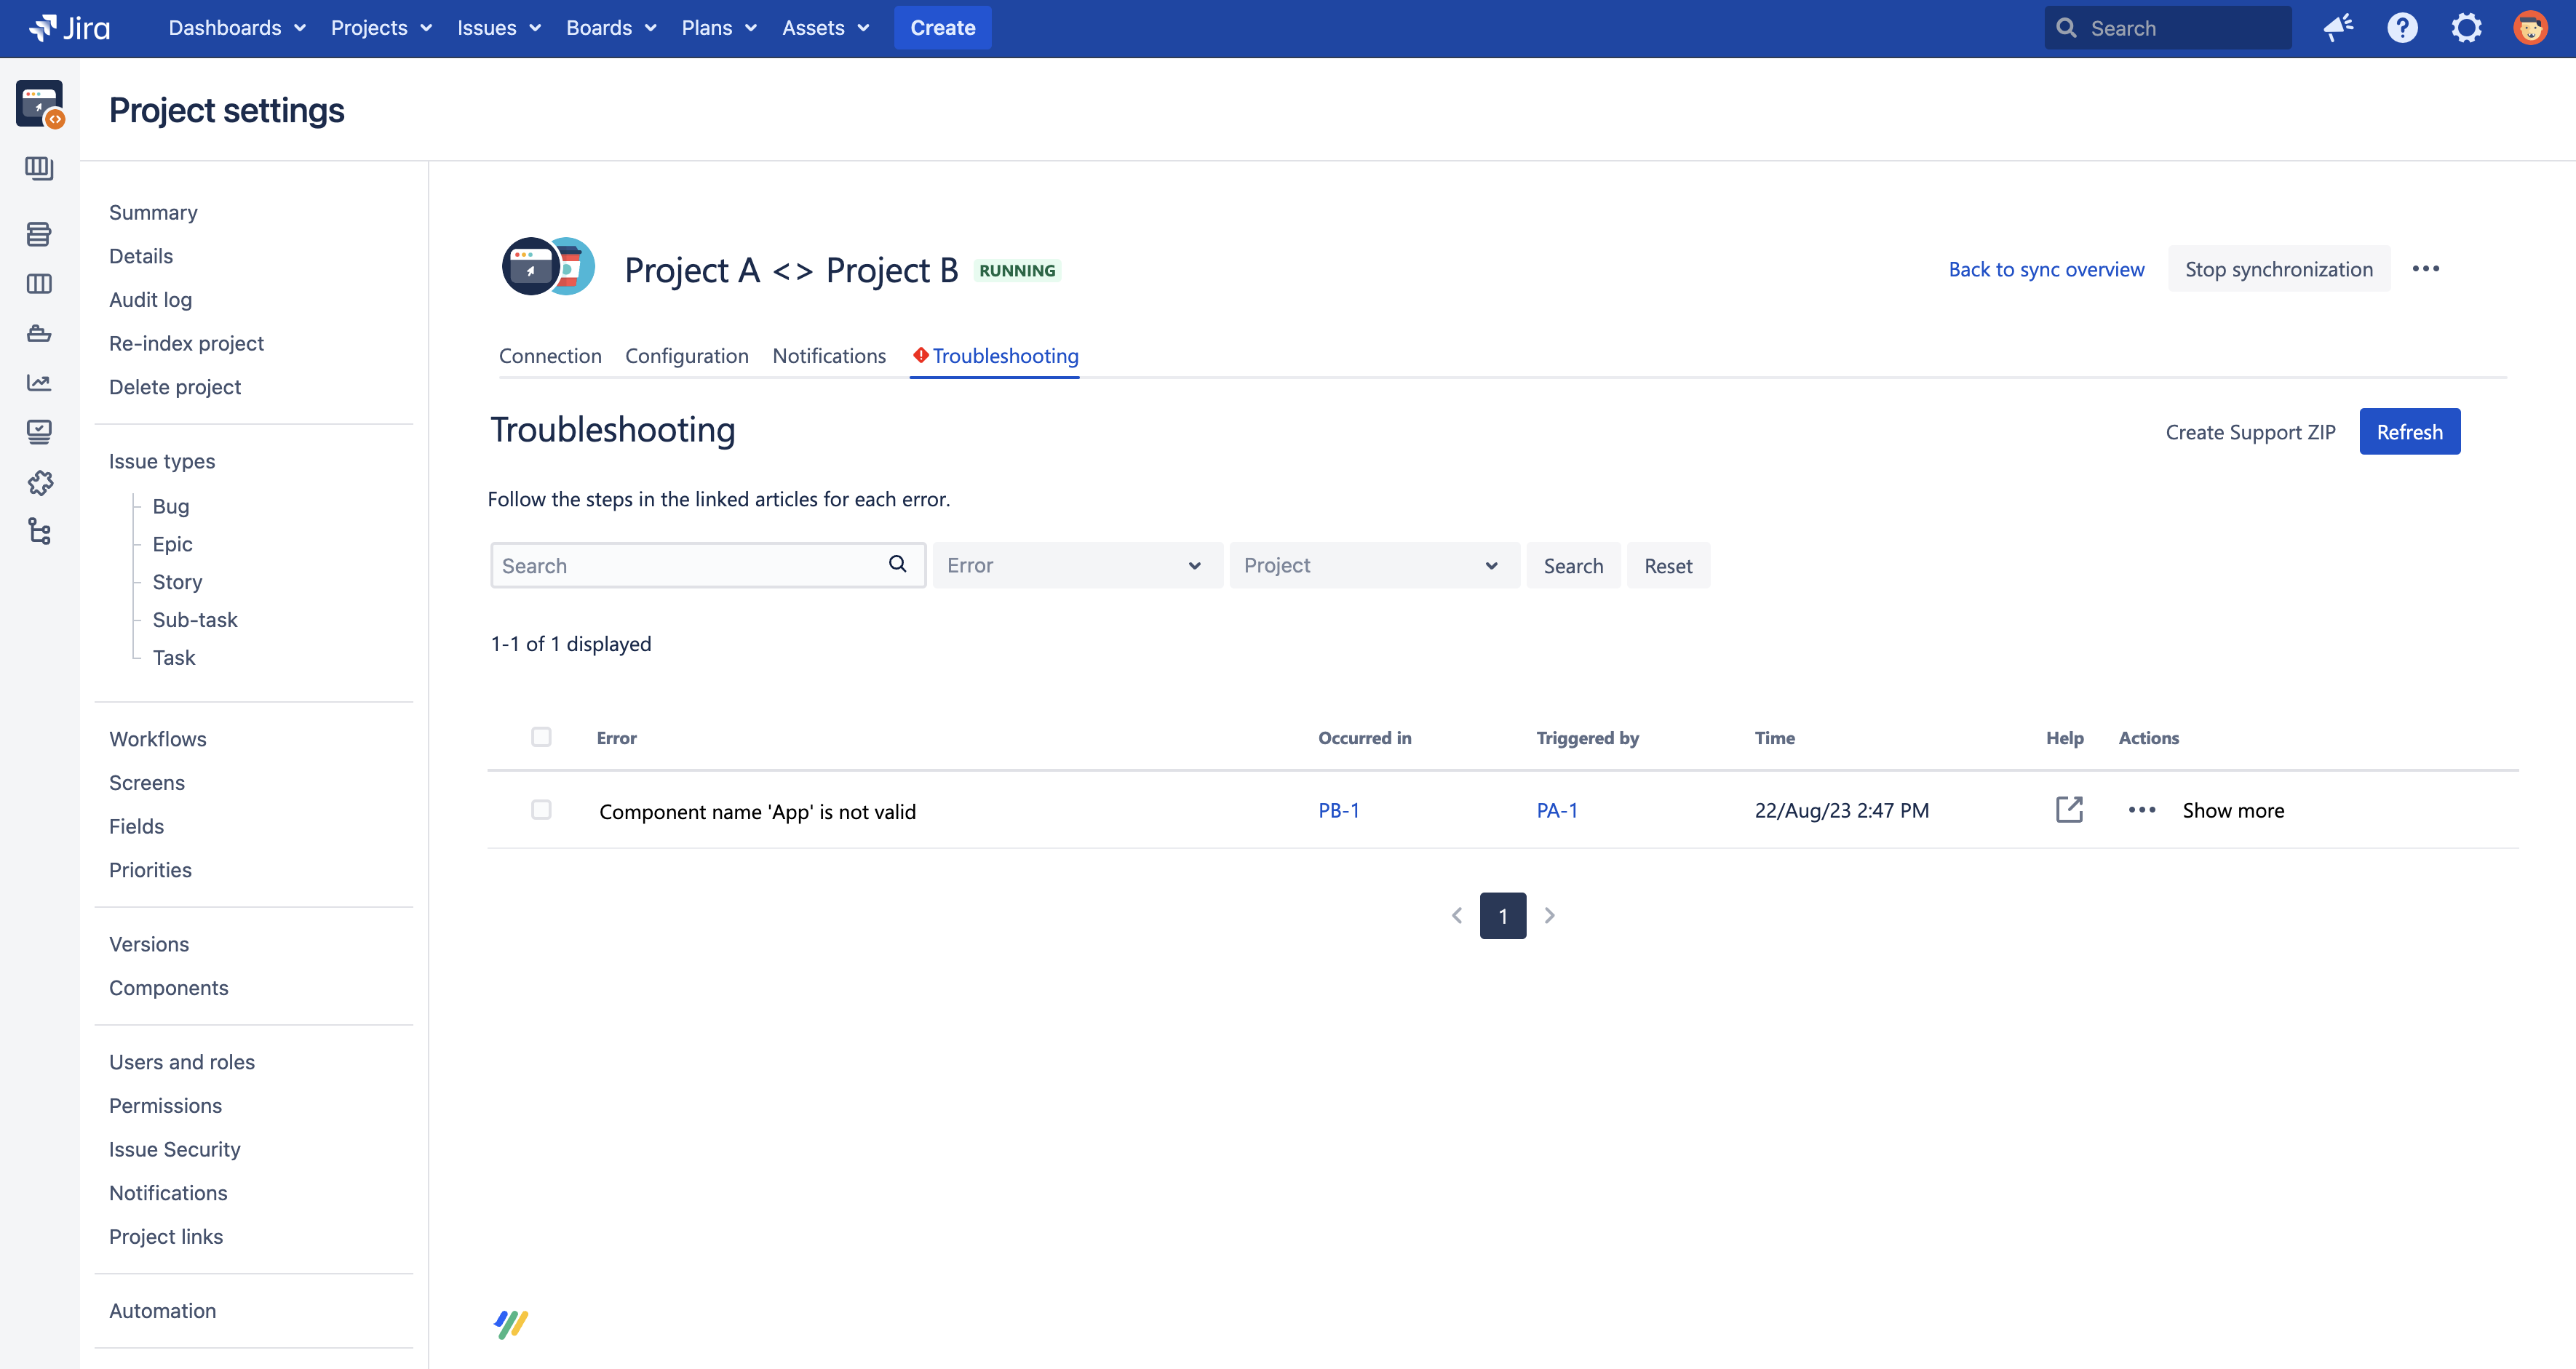Switch to the Configuration tab

pos(686,356)
